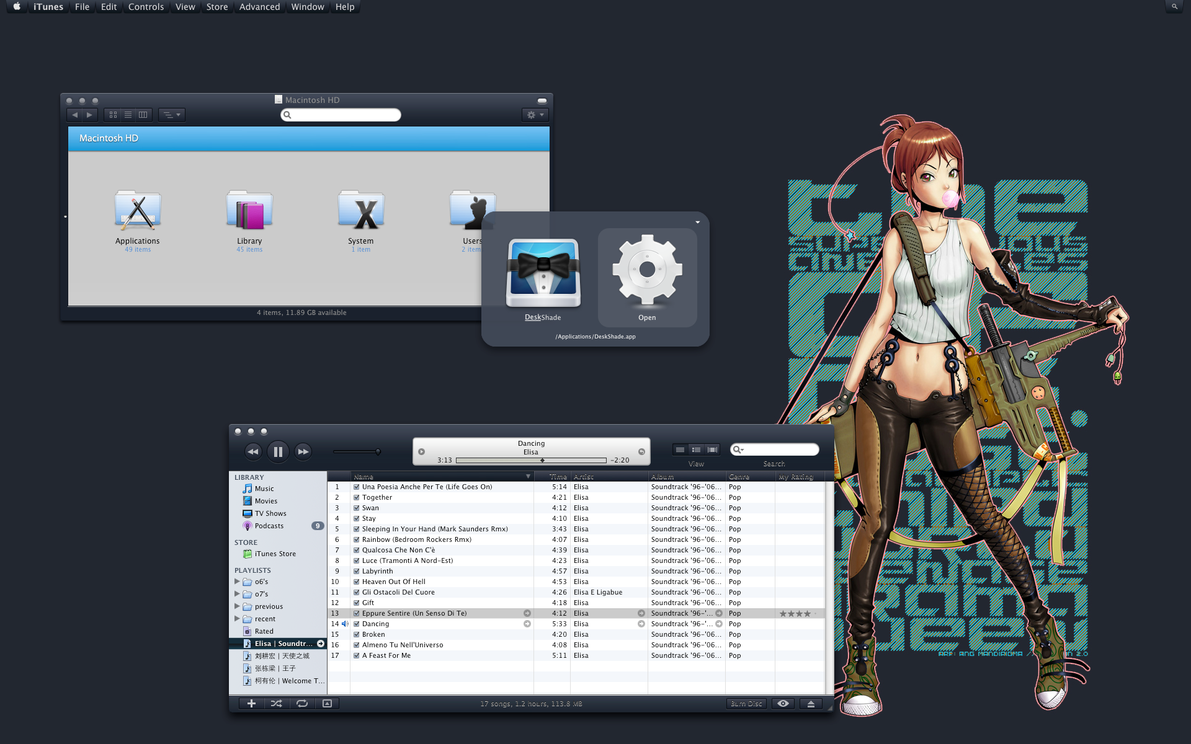The image size is (1191, 744).
Task: Show artwork viewer button in iTunes
Action: 327,703
